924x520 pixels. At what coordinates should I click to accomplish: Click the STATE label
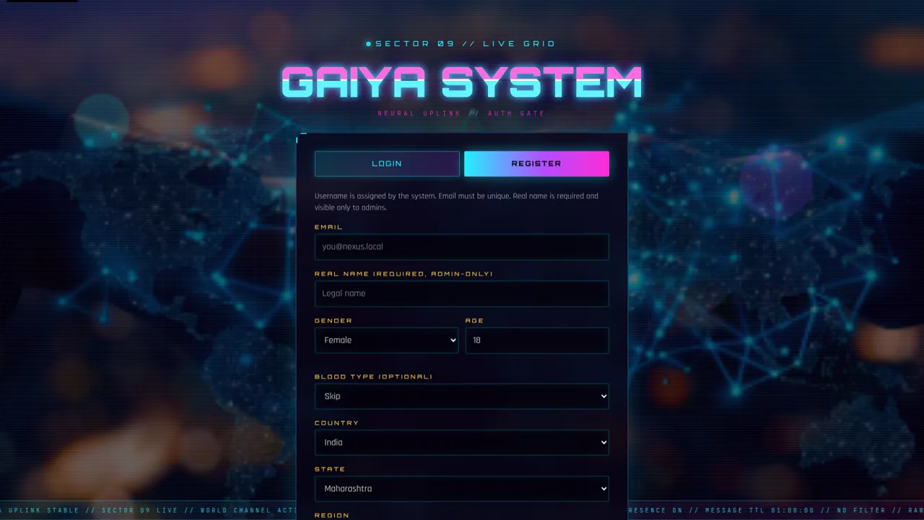tap(330, 469)
